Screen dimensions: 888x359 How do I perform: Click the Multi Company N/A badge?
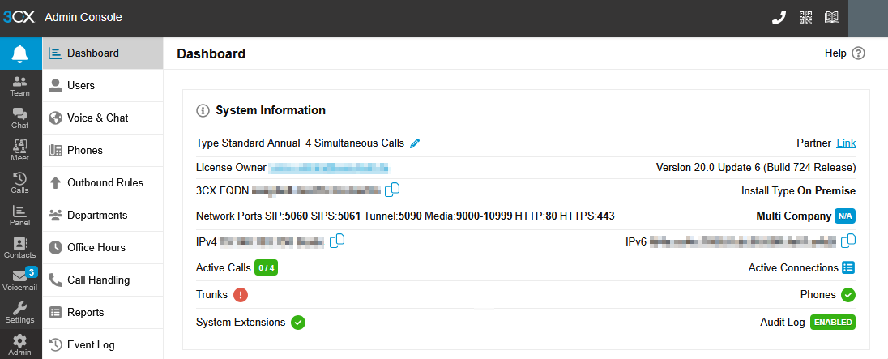[845, 216]
